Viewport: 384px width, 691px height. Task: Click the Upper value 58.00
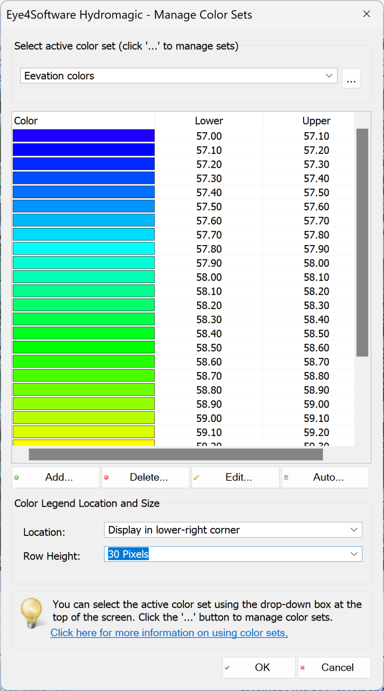tap(316, 263)
